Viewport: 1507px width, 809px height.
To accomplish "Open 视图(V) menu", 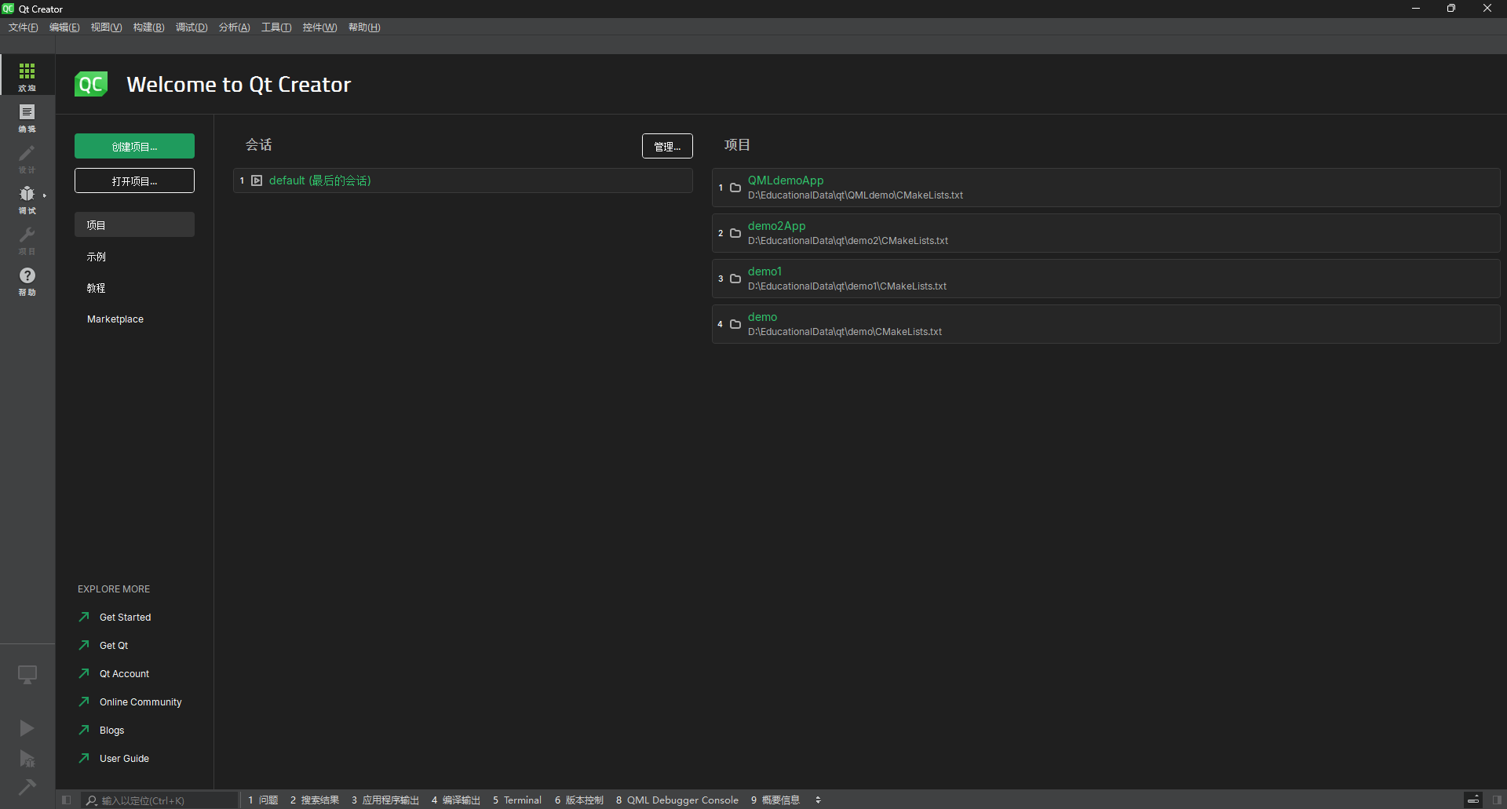I will (106, 27).
